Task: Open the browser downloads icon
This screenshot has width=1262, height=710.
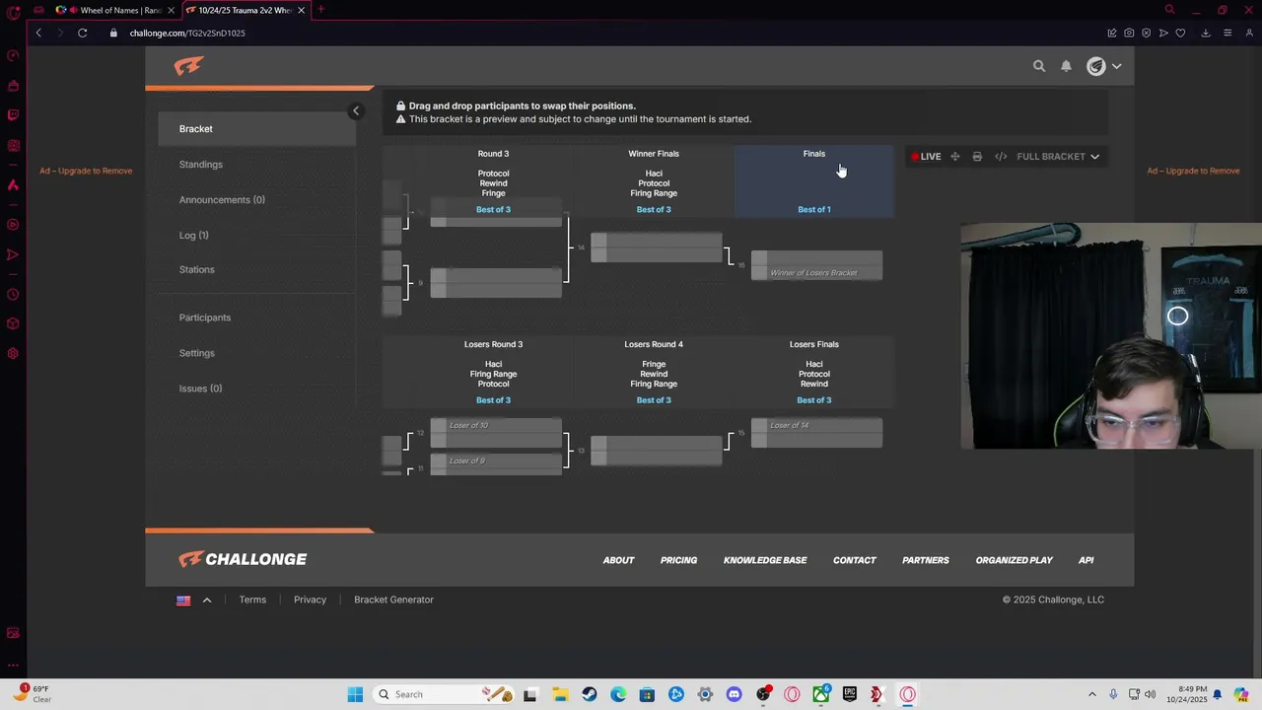Action: point(1206,33)
